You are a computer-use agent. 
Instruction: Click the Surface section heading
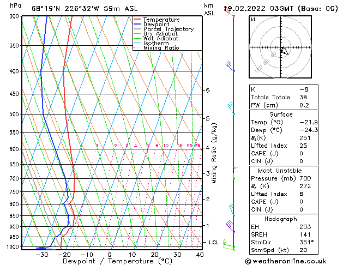pyautogui.click(x=281, y=115)
